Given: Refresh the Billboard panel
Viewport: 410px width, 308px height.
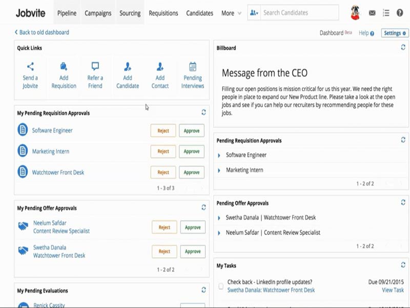Looking at the screenshot, I should coord(403,48).
